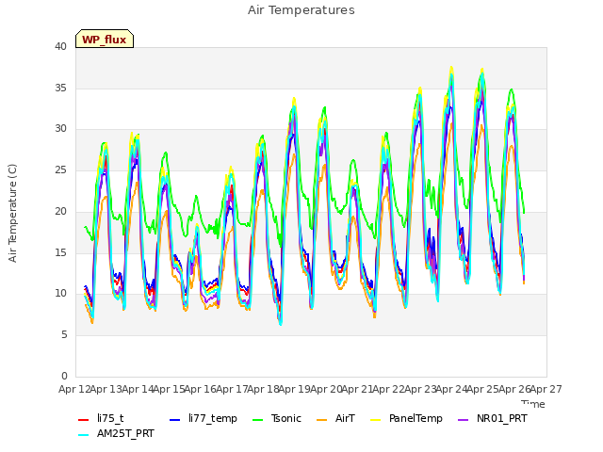
Task: Click the Apr 19 x-axis tick label
Action: (x=295, y=389)
